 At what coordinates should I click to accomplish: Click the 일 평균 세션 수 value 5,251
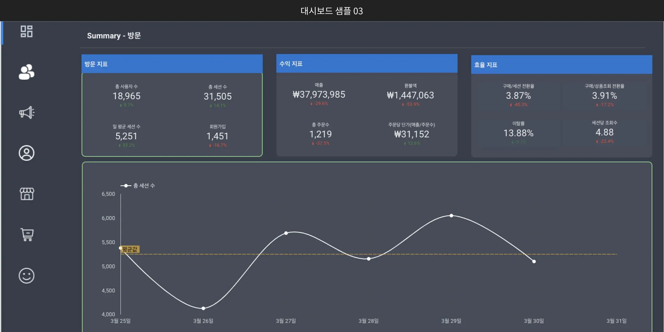pos(126,136)
